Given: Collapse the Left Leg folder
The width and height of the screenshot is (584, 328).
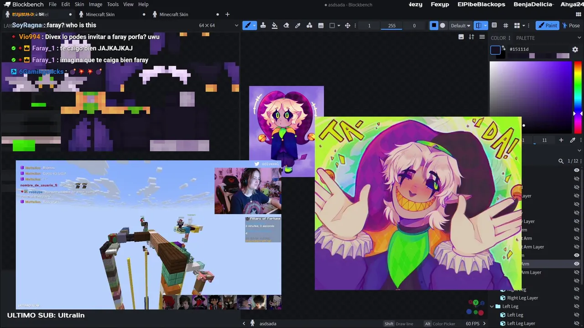Looking at the screenshot, I should [x=492, y=306].
